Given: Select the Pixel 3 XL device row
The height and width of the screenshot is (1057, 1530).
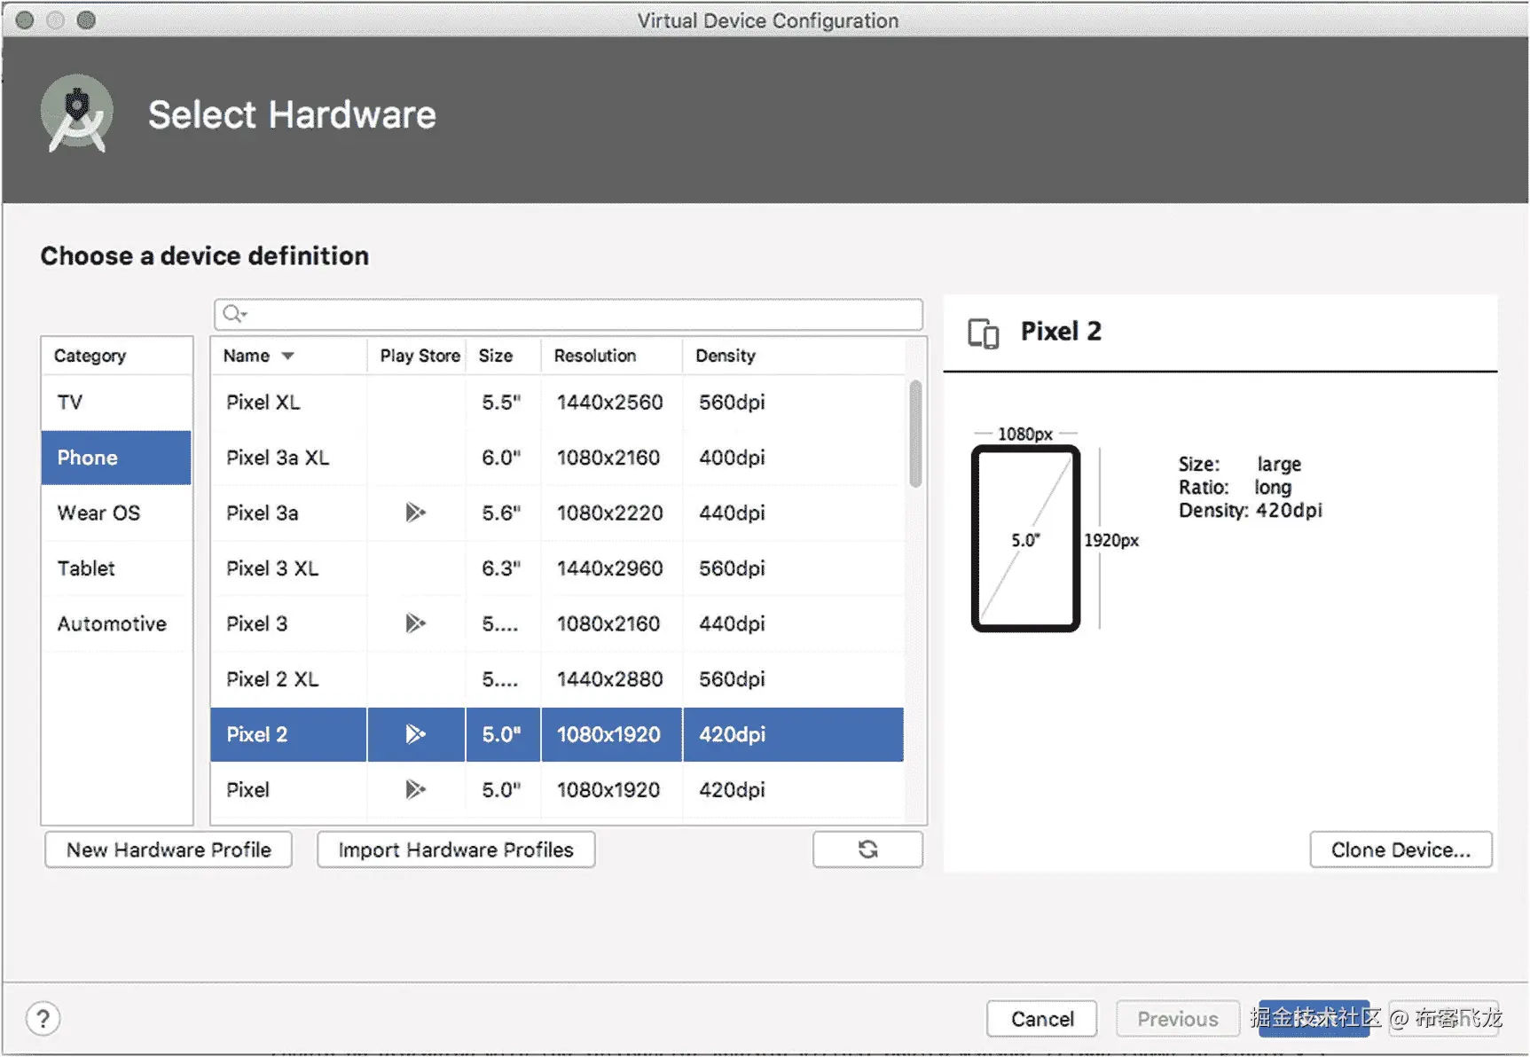Looking at the screenshot, I should [557, 568].
